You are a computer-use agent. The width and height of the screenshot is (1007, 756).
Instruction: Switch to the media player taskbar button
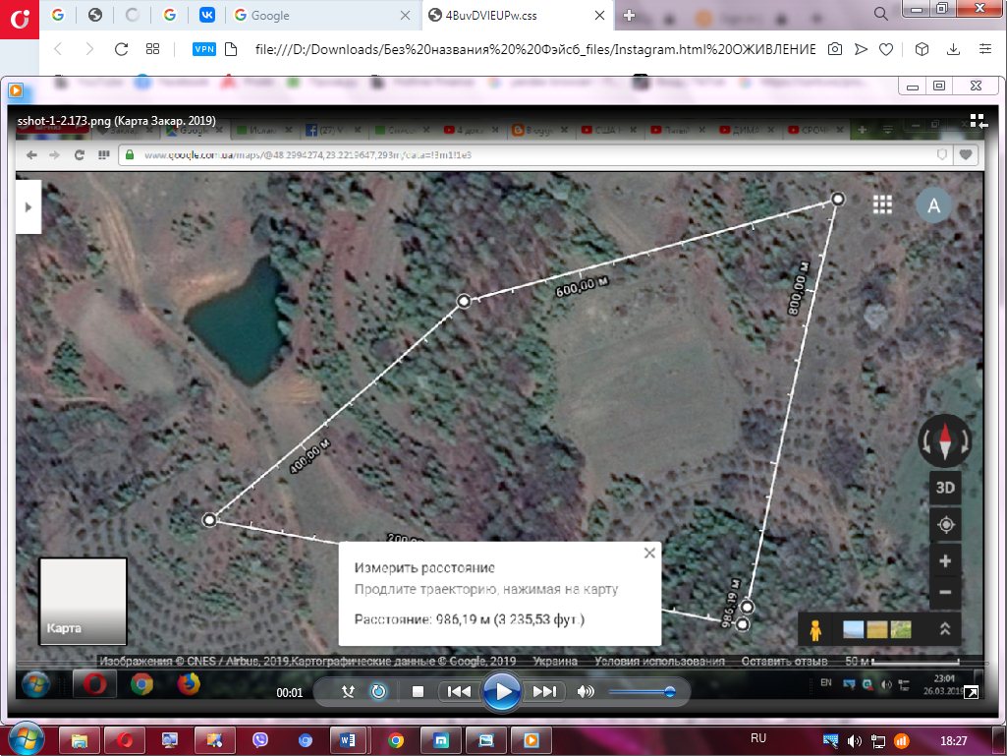tap(531, 740)
